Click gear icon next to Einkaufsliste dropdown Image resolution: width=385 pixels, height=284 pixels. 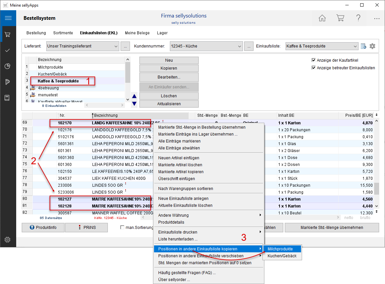click(372, 46)
